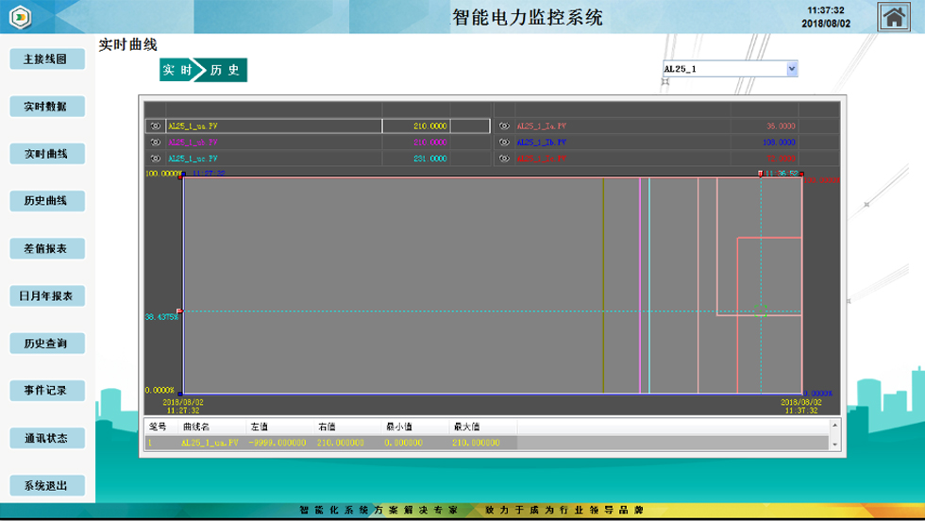Toggle eye icon for AL25_1_Ia.PV curve
The width and height of the screenshot is (925, 521).
(x=505, y=126)
